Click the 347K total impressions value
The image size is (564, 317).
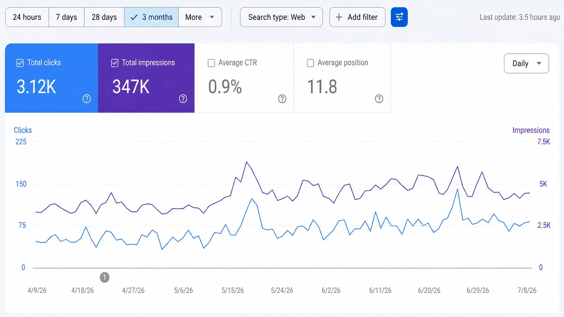click(131, 87)
